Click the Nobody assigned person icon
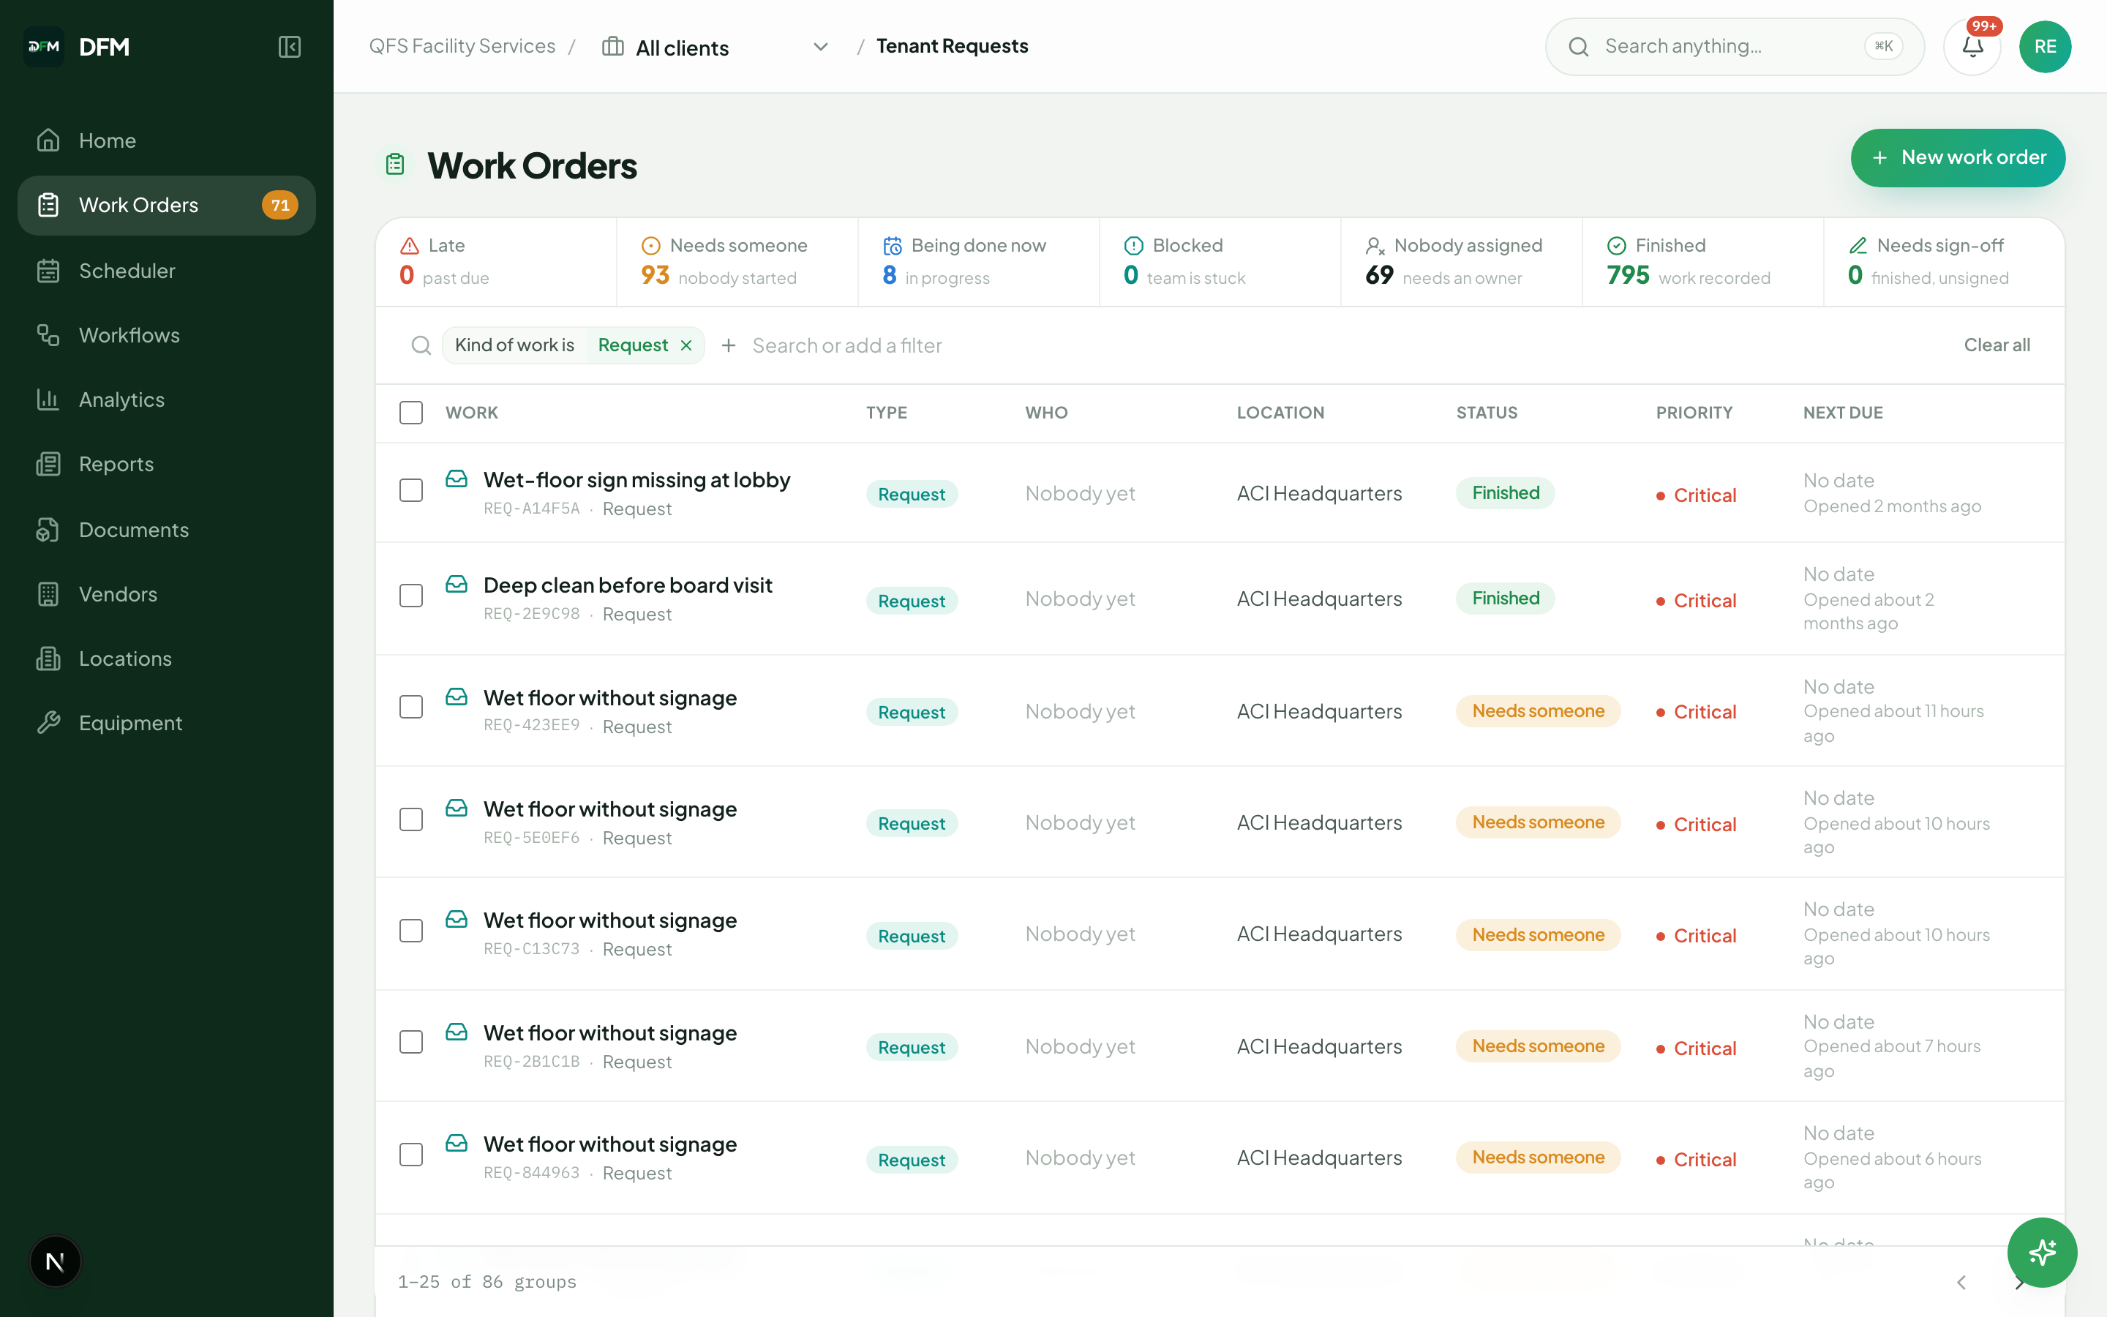 tap(1375, 246)
